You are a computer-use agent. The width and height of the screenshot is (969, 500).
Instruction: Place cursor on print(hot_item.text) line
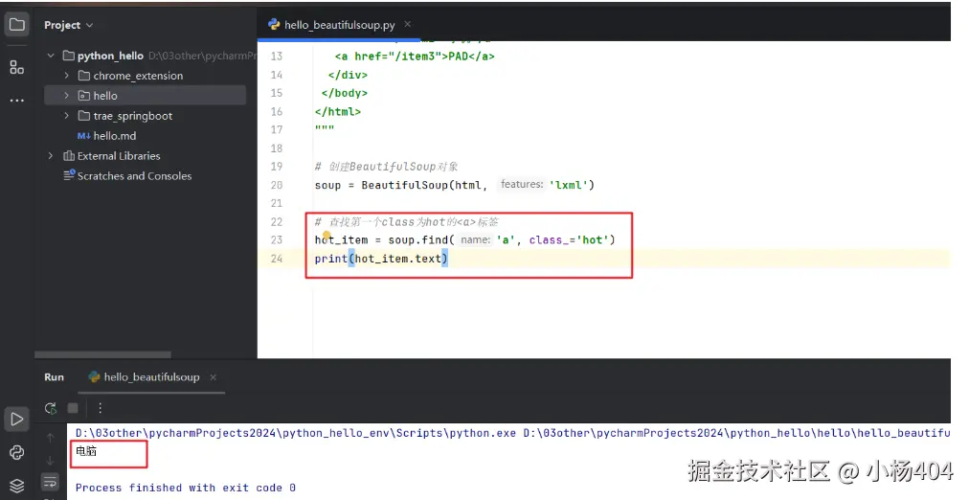coord(381,259)
